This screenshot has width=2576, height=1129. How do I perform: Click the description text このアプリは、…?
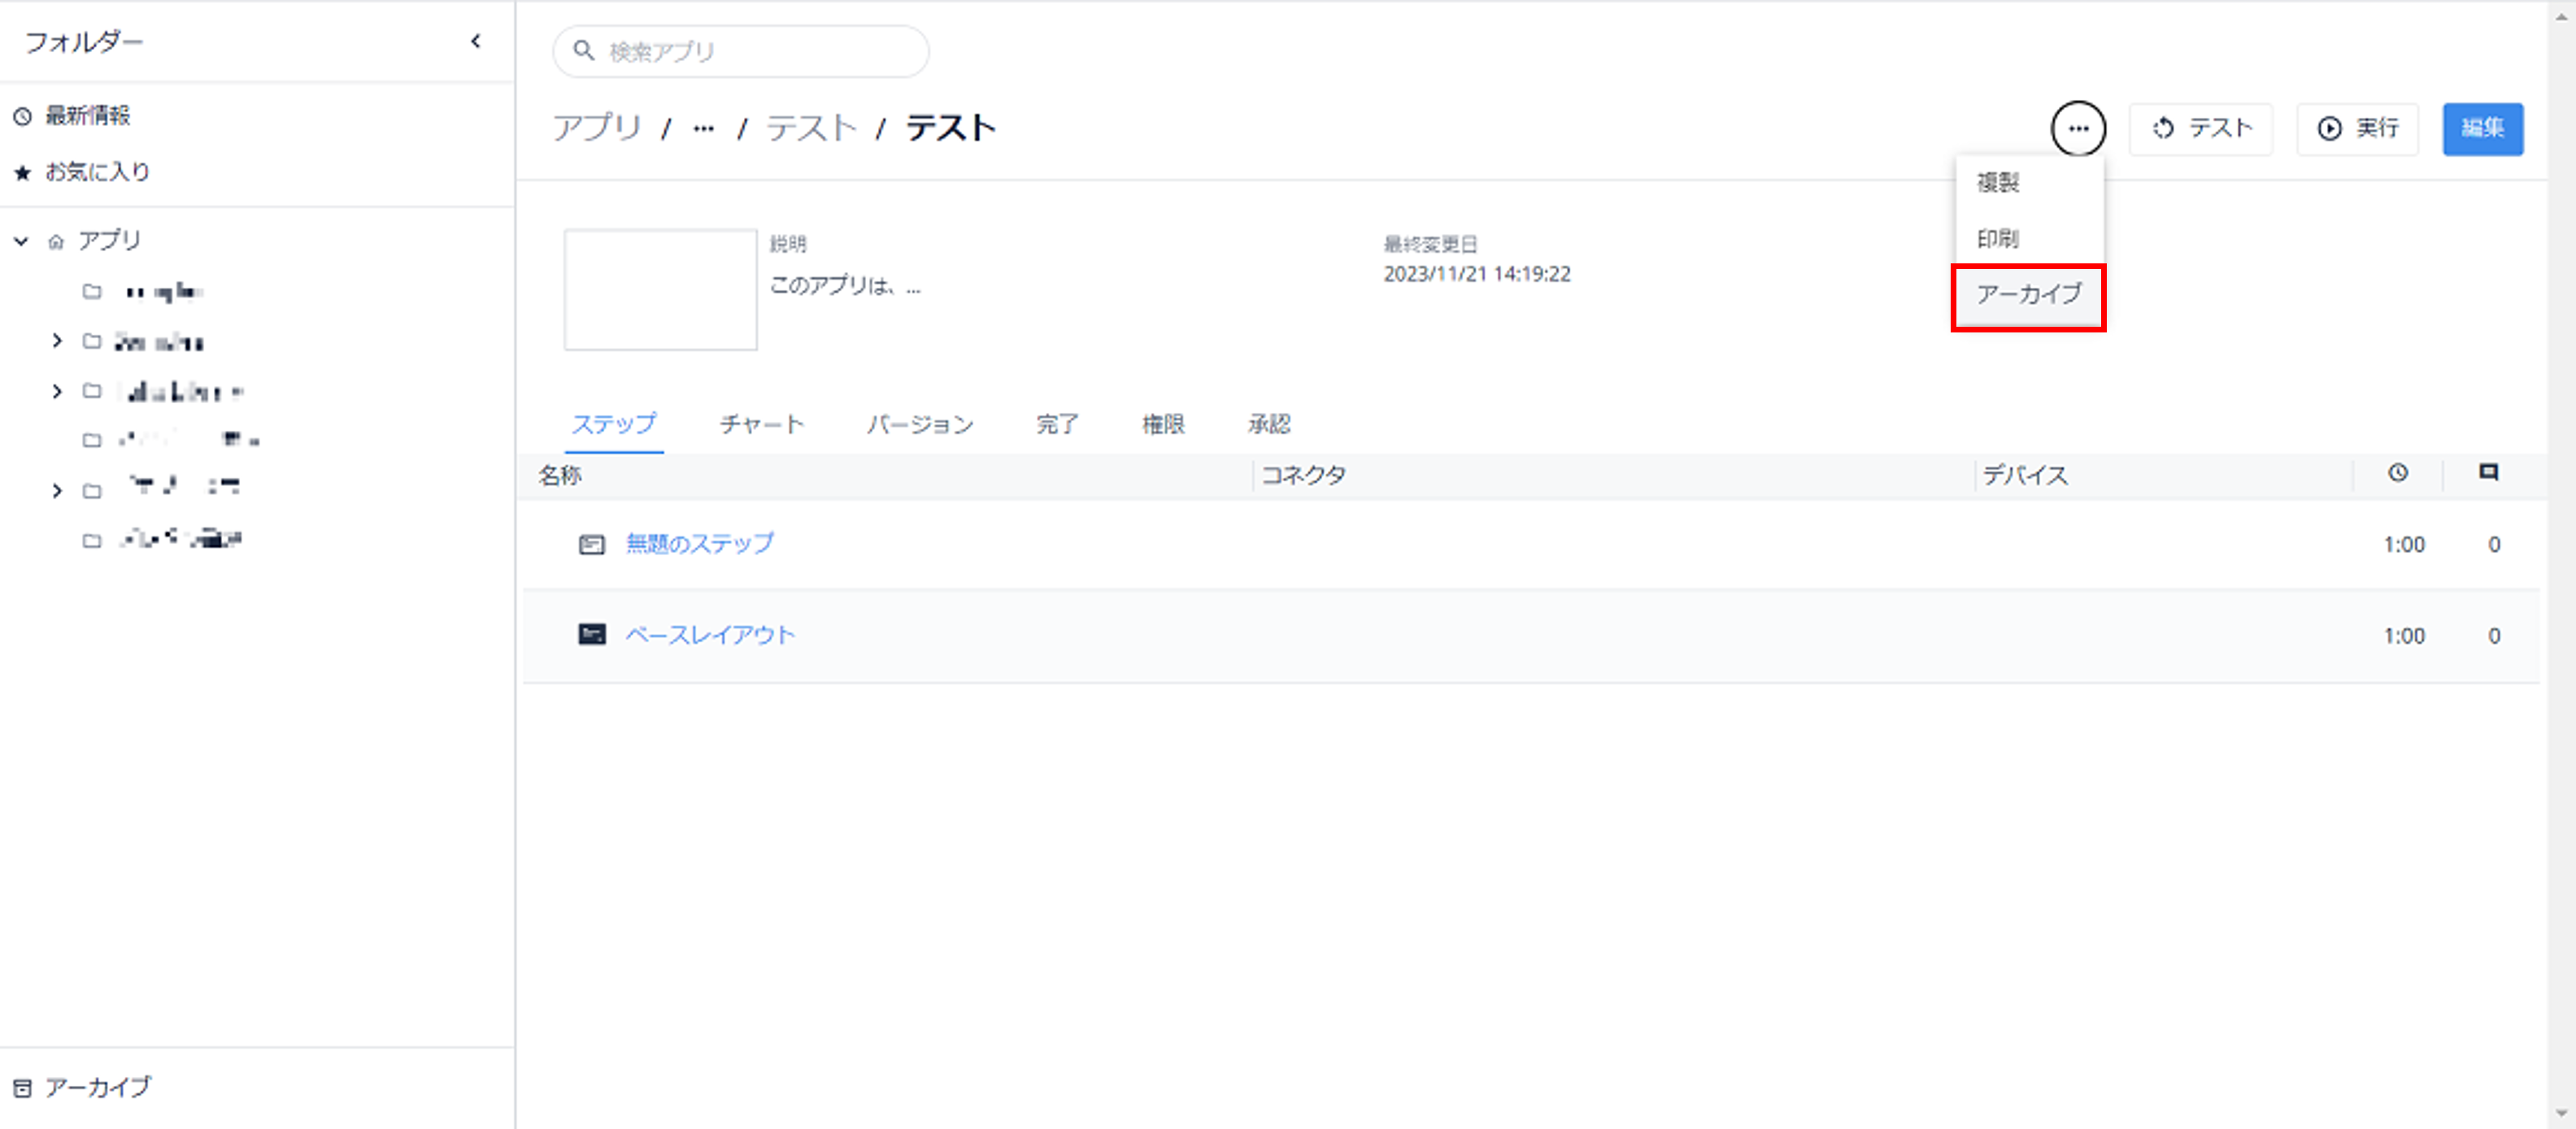pos(845,286)
